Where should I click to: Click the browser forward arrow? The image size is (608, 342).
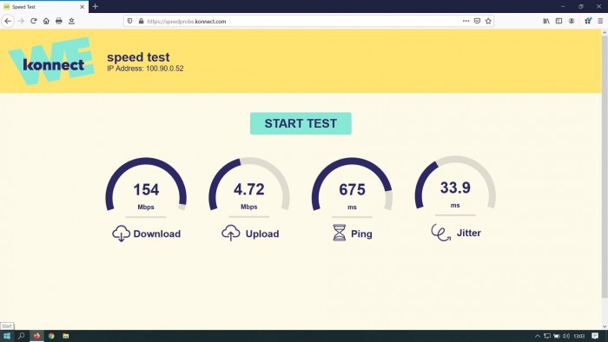(21, 22)
